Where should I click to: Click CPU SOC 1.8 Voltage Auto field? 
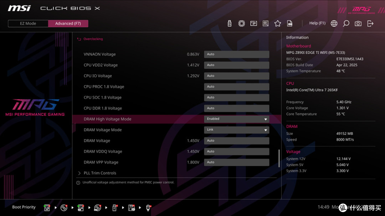coord(236,98)
